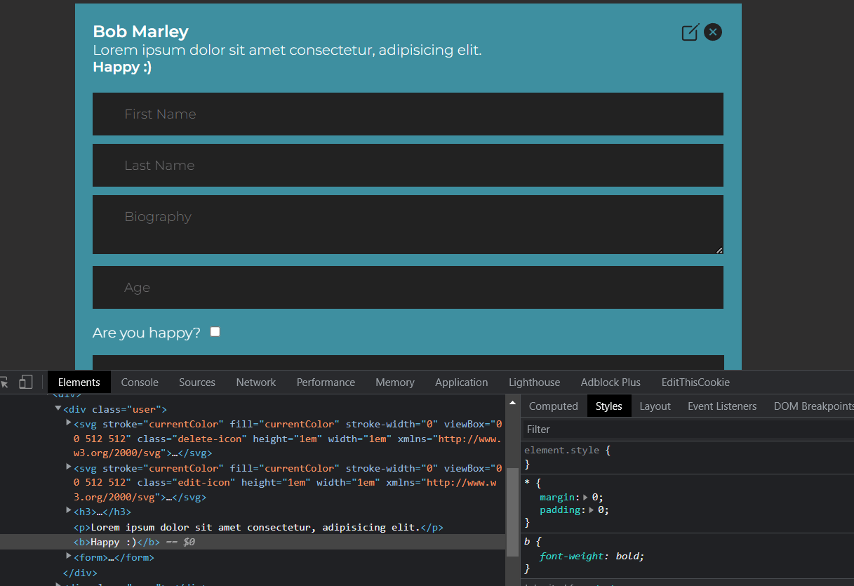Image resolution: width=854 pixels, height=586 pixels.
Task: Open the Network tab
Action: (x=256, y=382)
